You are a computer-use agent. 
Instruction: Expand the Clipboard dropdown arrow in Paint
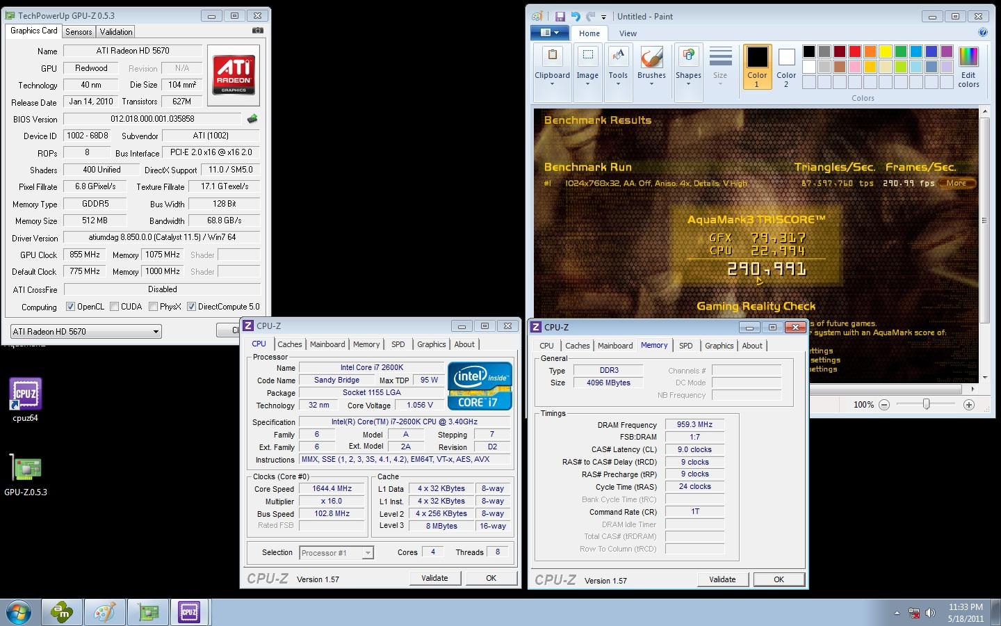pyautogui.click(x=552, y=84)
